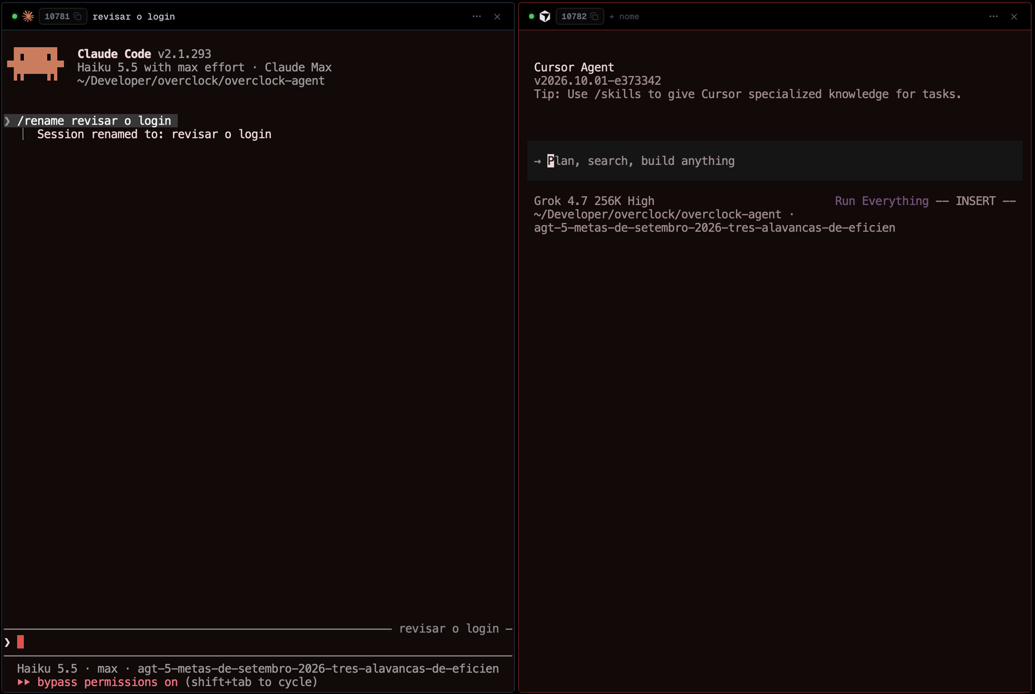Open the more options menu for the Cursor Agent pane
The width and height of the screenshot is (1035, 694).
click(994, 16)
